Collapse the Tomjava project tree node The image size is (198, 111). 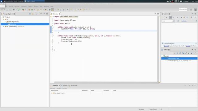[2, 17]
